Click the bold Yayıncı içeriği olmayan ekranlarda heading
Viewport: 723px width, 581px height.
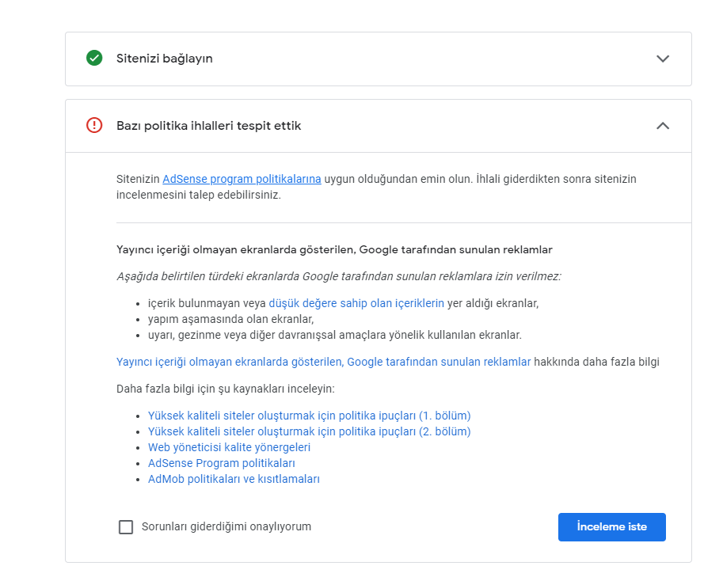tap(334, 249)
